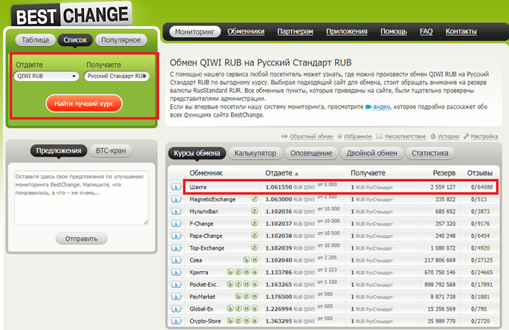Click the Обратный обмен arrows icon
509x330 pixels.
click(x=285, y=137)
